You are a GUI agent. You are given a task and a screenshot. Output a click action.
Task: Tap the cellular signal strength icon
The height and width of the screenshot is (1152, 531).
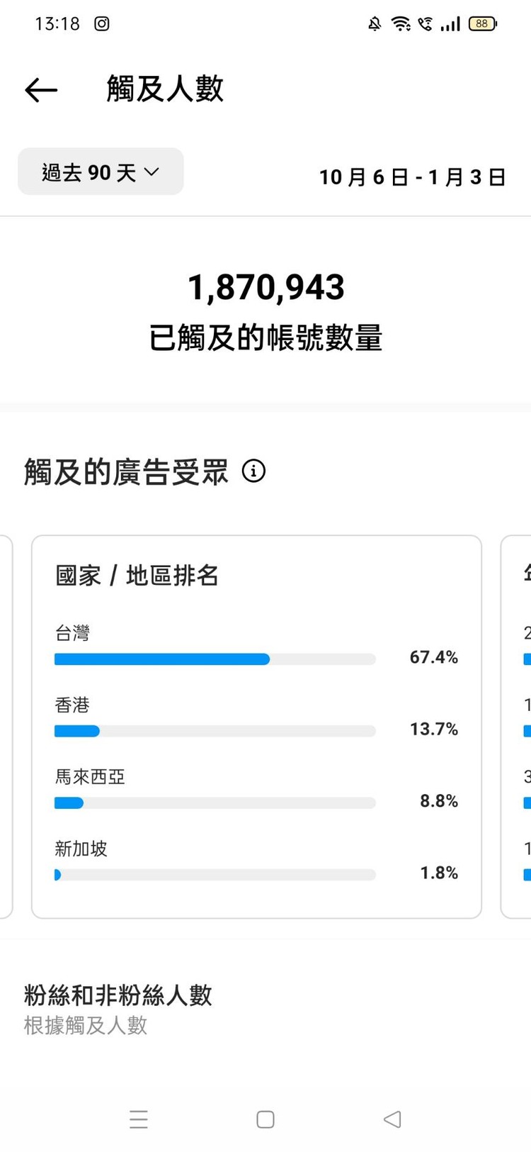point(451,23)
